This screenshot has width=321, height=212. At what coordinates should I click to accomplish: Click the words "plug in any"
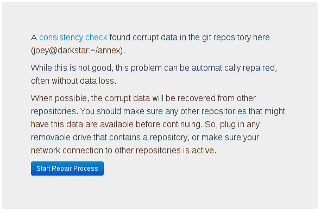pyautogui.click(x=240, y=124)
